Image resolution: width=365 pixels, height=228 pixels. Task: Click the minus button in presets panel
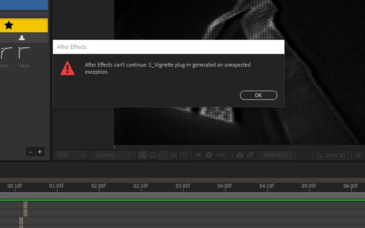point(30,152)
